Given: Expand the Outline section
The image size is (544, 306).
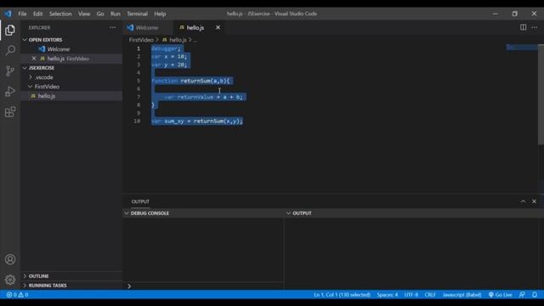Looking at the screenshot, I should tap(25, 276).
